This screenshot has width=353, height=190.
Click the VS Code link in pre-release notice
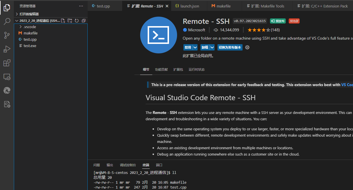click(x=347, y=85)
